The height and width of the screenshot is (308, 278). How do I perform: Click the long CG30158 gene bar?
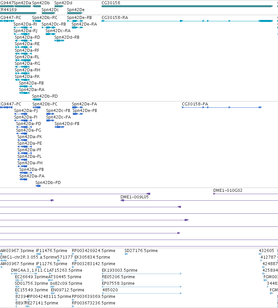point(187,6)
